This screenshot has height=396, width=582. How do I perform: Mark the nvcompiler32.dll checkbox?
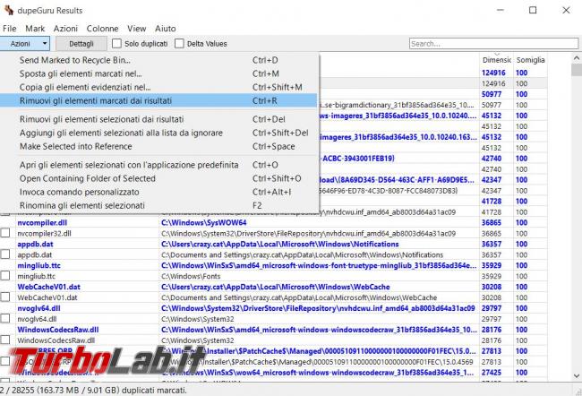pyautogui.click(x=5, y=233)
